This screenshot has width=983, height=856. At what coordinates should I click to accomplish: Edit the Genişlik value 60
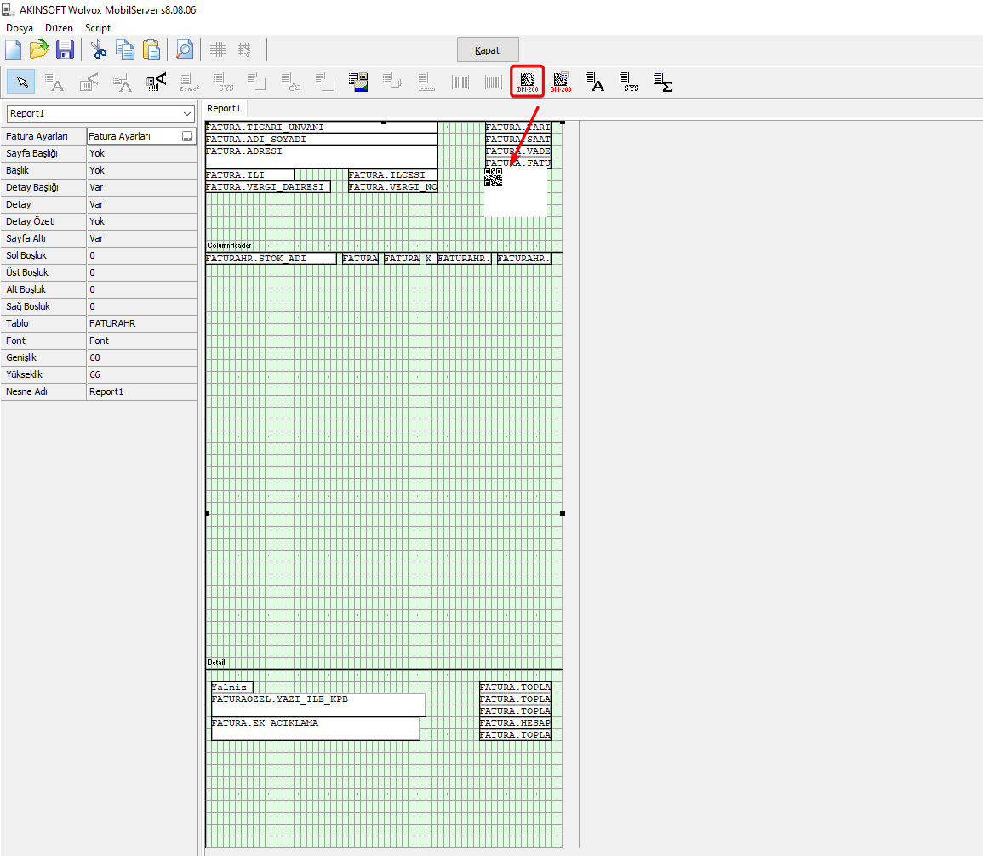tap(141, 357)
